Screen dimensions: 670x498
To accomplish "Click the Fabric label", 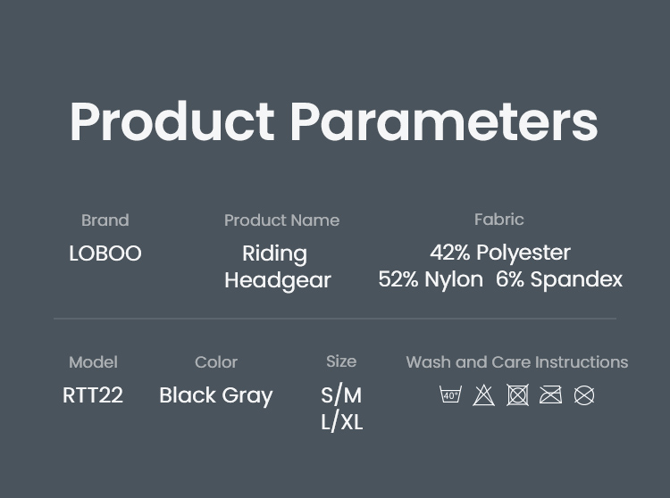I will click(x=498, y=220).
